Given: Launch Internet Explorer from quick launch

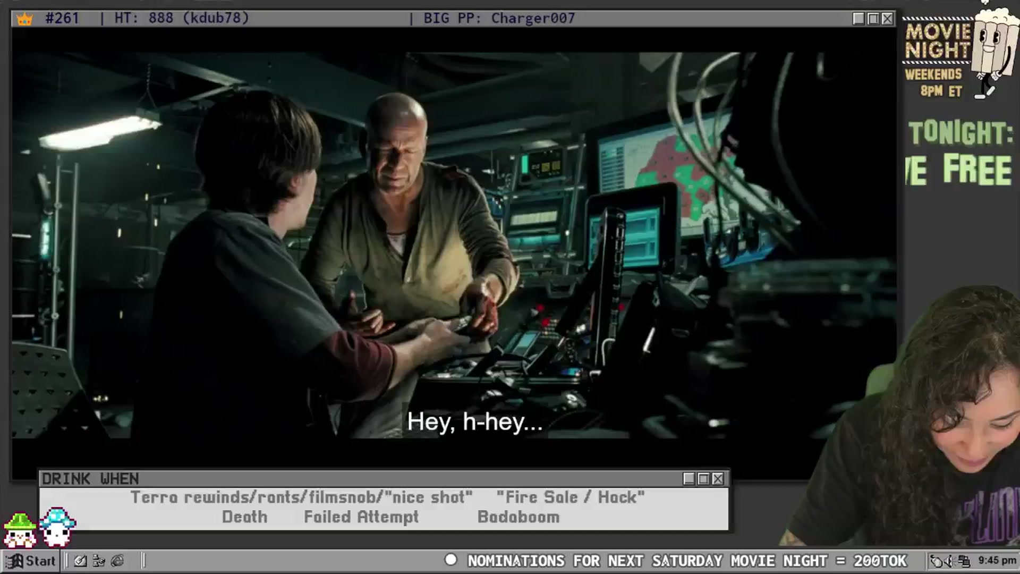Looking at the screenshot, I should point(117,561).
